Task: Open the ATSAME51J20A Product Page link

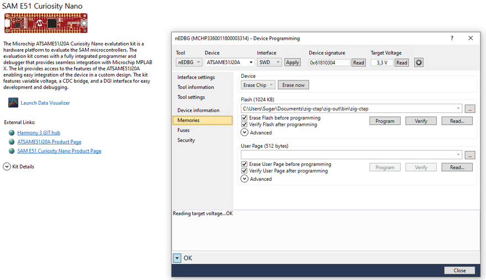Action: [49, 142]
